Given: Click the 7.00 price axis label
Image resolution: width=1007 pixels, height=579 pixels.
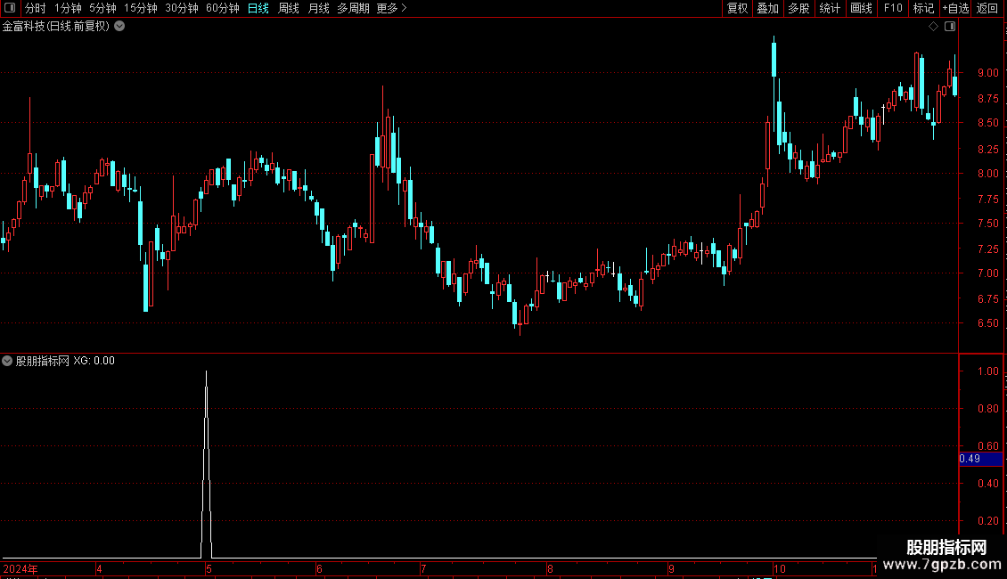Looking at the screenshot, I should click(987, 273).
